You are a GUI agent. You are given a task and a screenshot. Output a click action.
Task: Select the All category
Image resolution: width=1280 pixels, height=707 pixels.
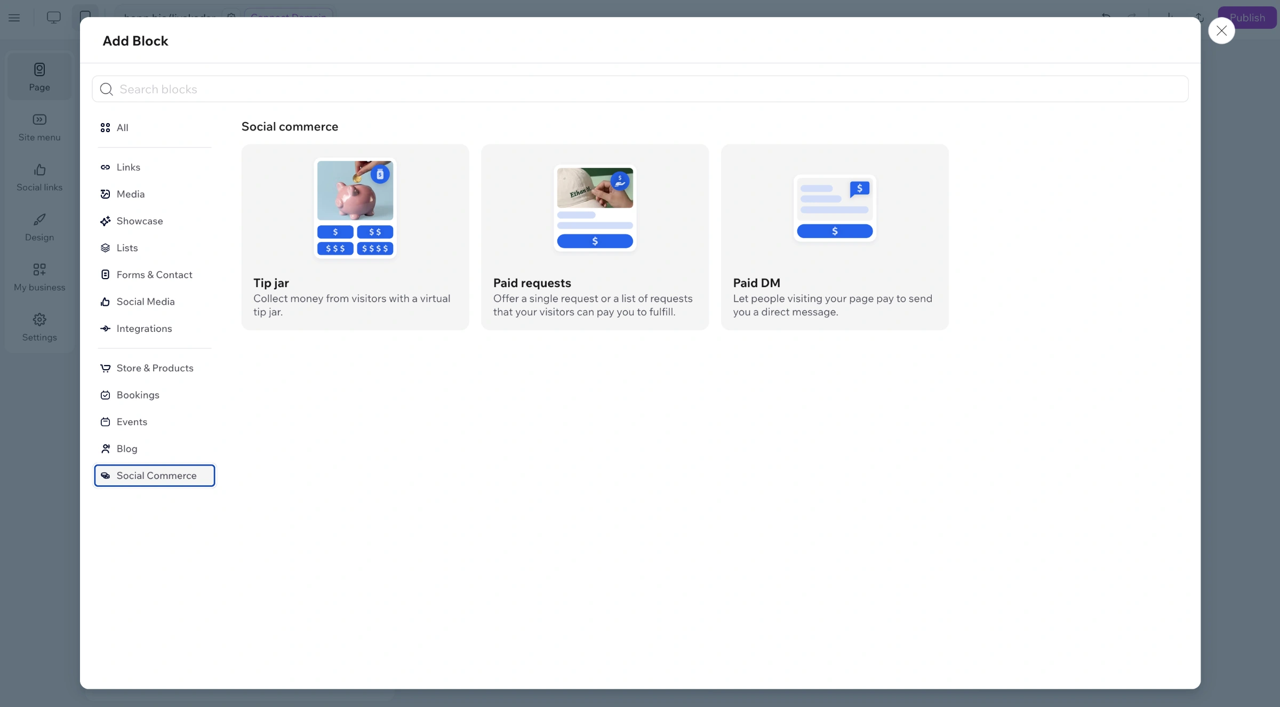(x=155, y=127)
